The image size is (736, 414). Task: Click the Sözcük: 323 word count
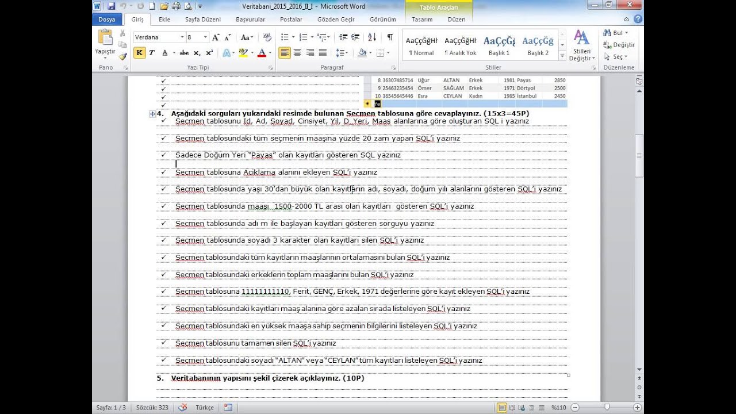click(152, 407)
